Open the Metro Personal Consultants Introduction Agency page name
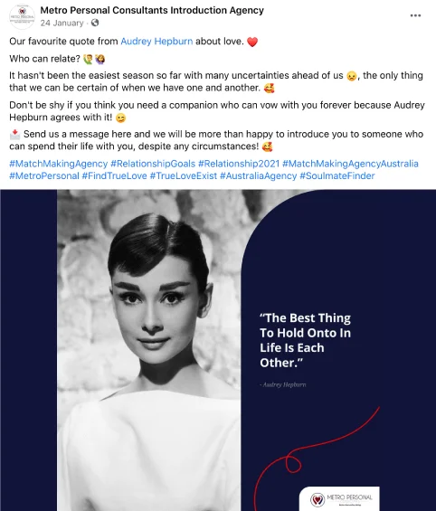 [x=152, y=11]
